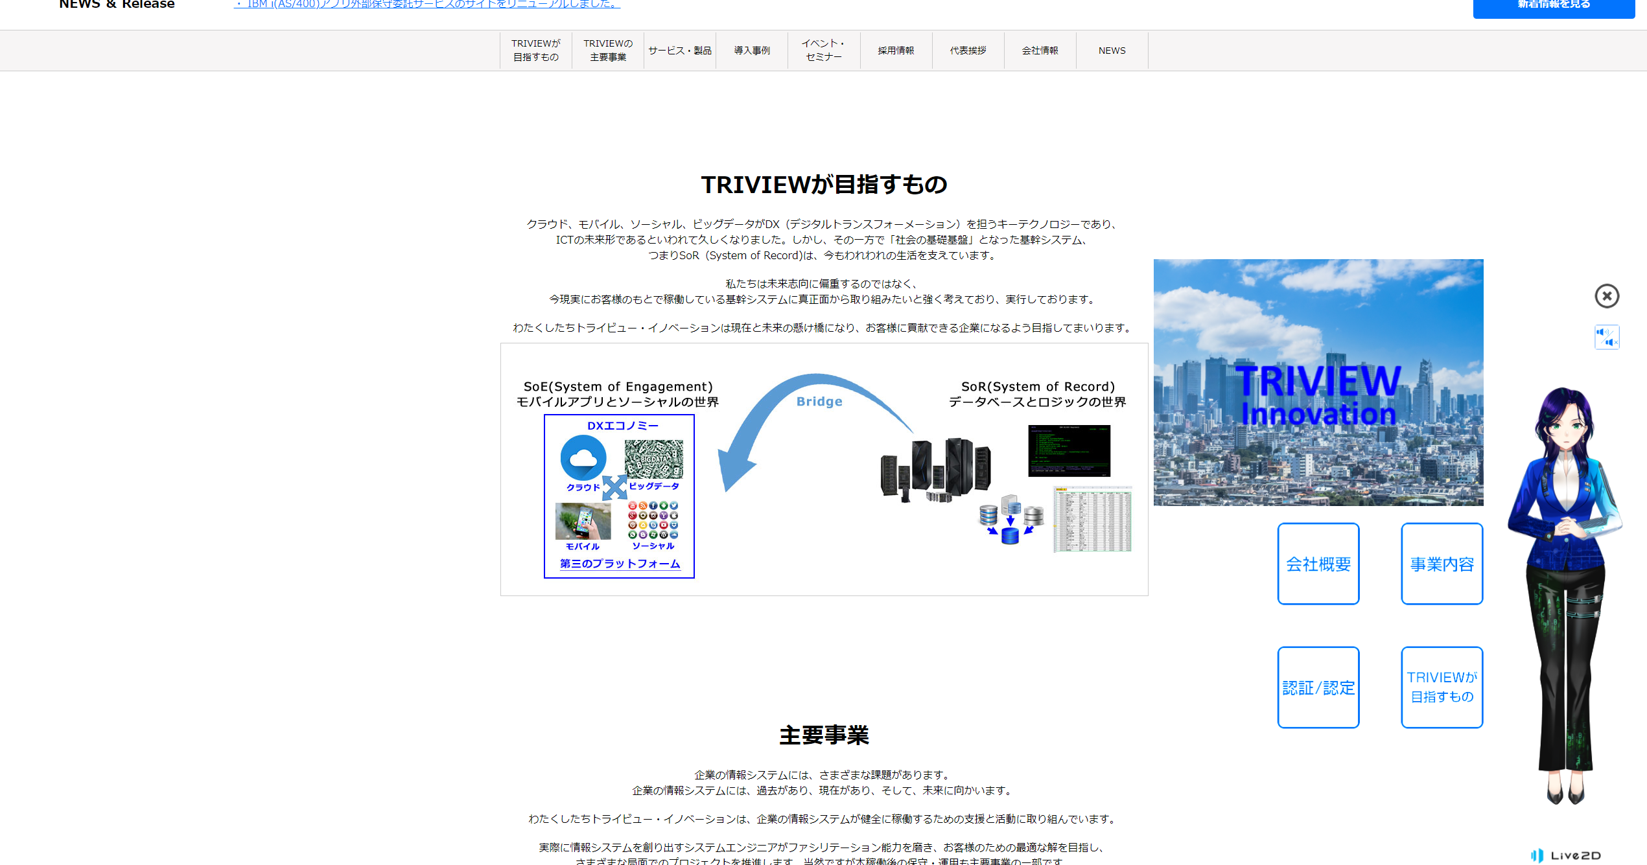Click the spreadsheet image in diagram
Viewport: 1647px width, 865px height.
point(1093,519)
